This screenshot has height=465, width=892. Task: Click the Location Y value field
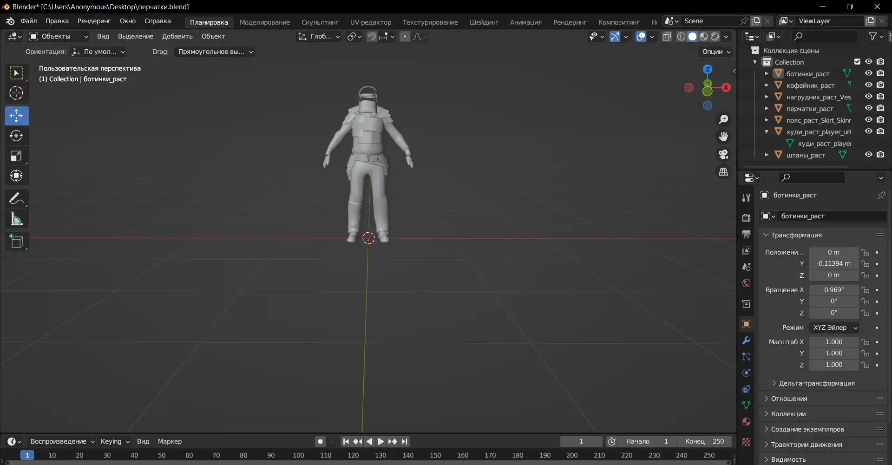(833, 263)
